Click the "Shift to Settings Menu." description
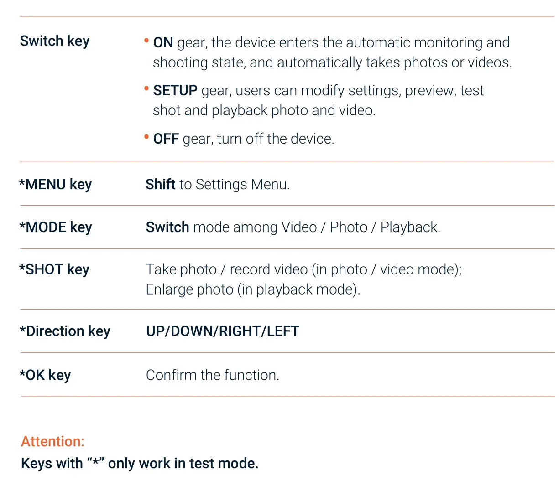The width and height of the screenshot is (559, 491). [218, 184]
